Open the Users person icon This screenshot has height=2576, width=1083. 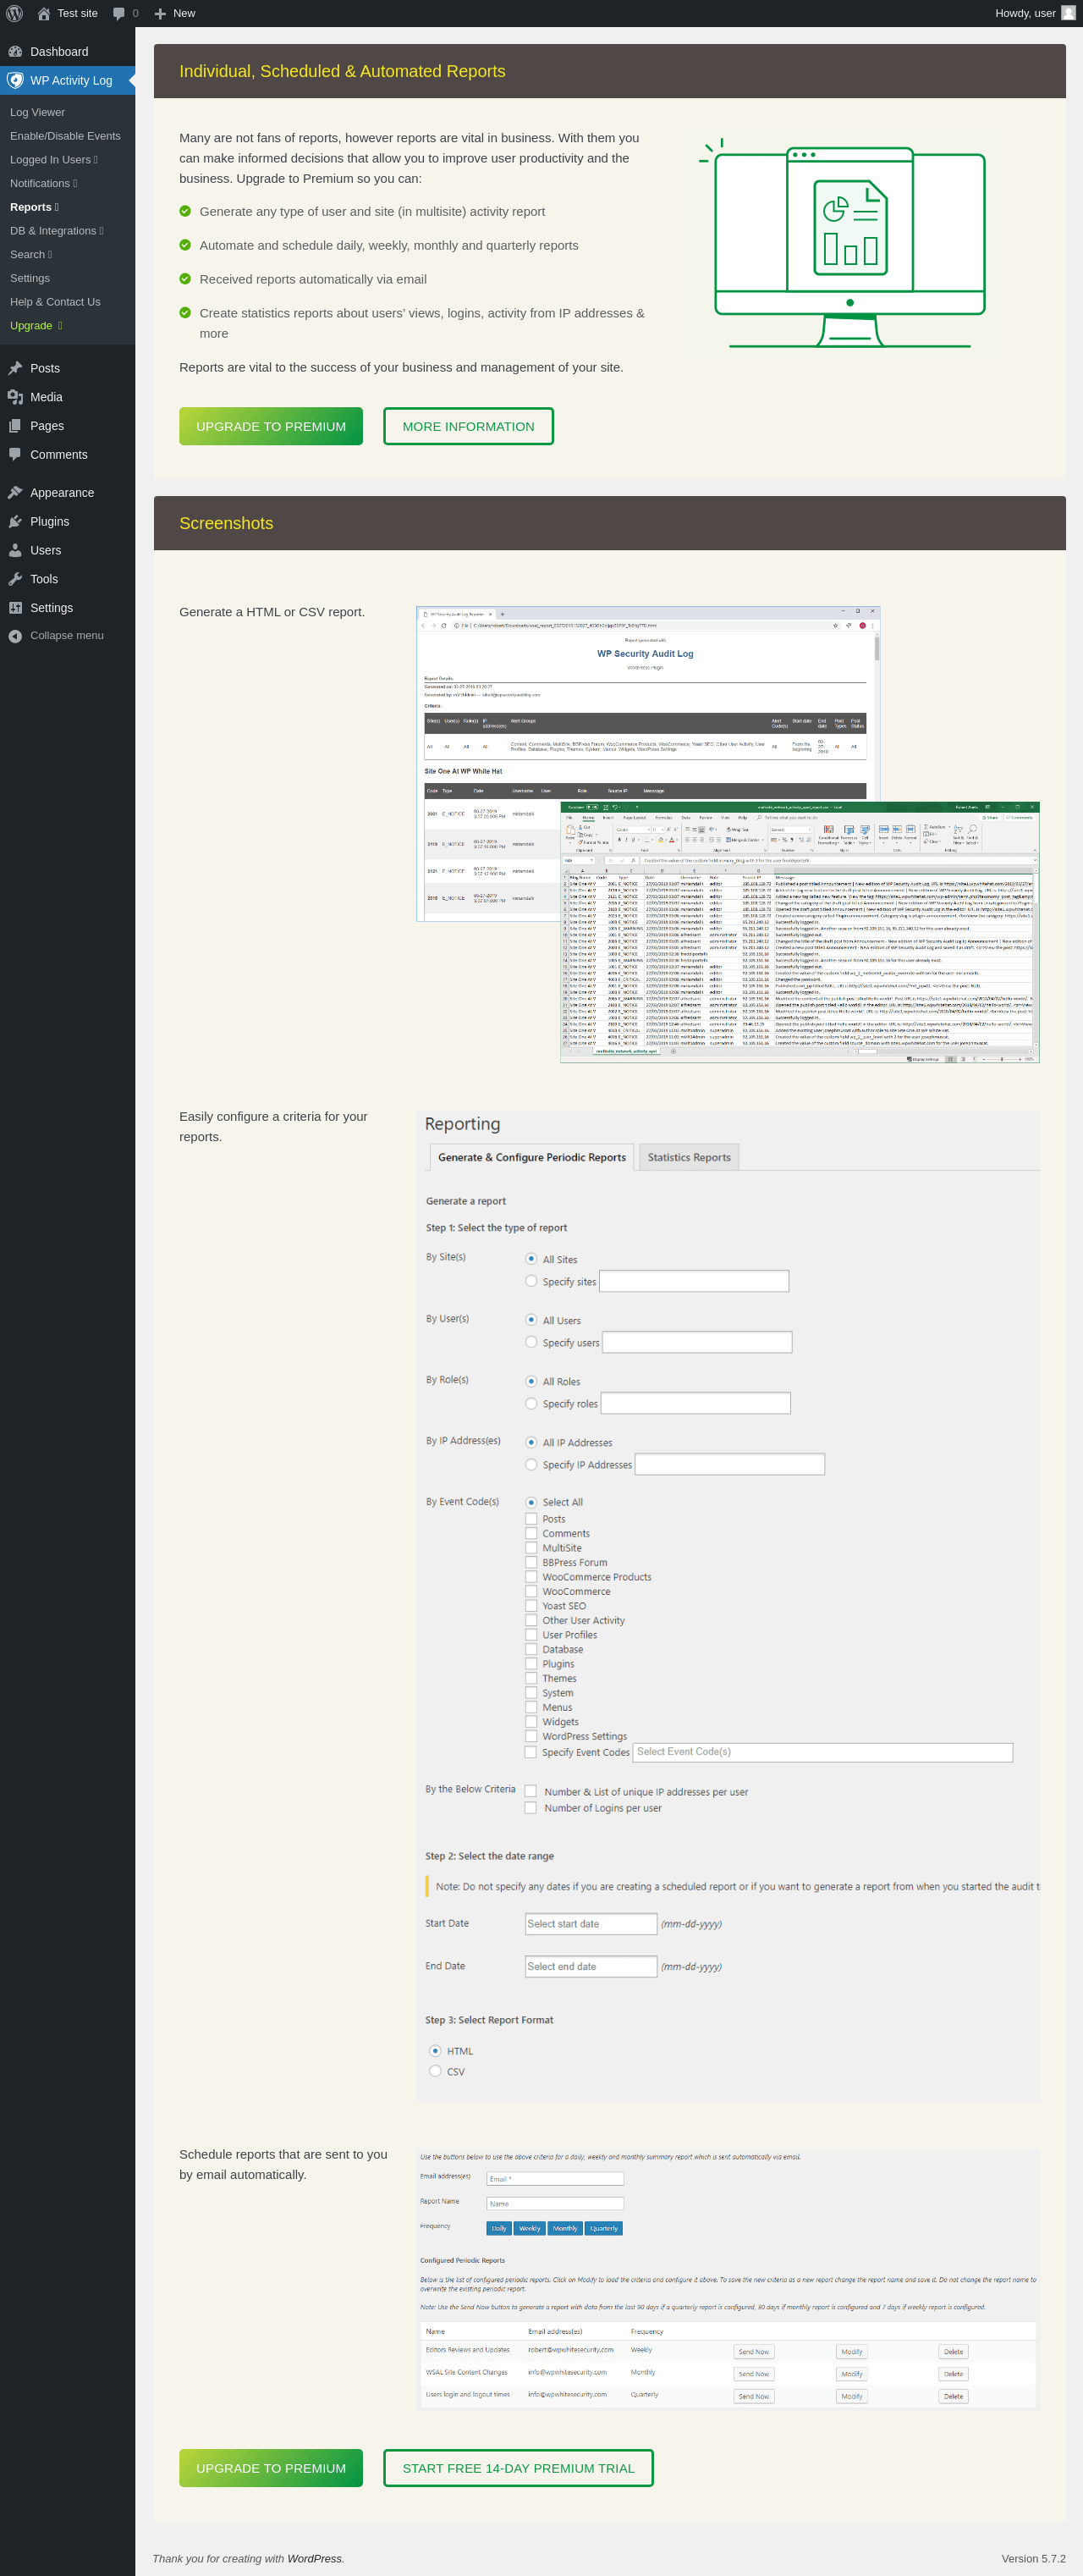pos(15,551)
